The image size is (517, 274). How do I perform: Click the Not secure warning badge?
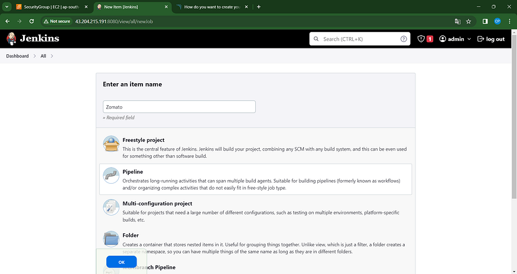click(x=57, y=21)
